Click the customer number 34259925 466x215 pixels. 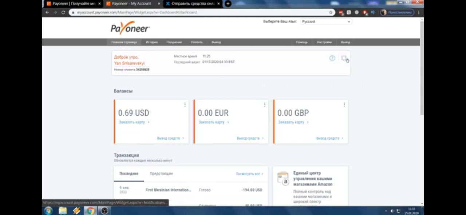143,69
